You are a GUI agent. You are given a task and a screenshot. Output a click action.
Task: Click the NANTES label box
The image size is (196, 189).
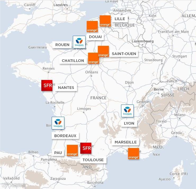click(x=66, y=88)
